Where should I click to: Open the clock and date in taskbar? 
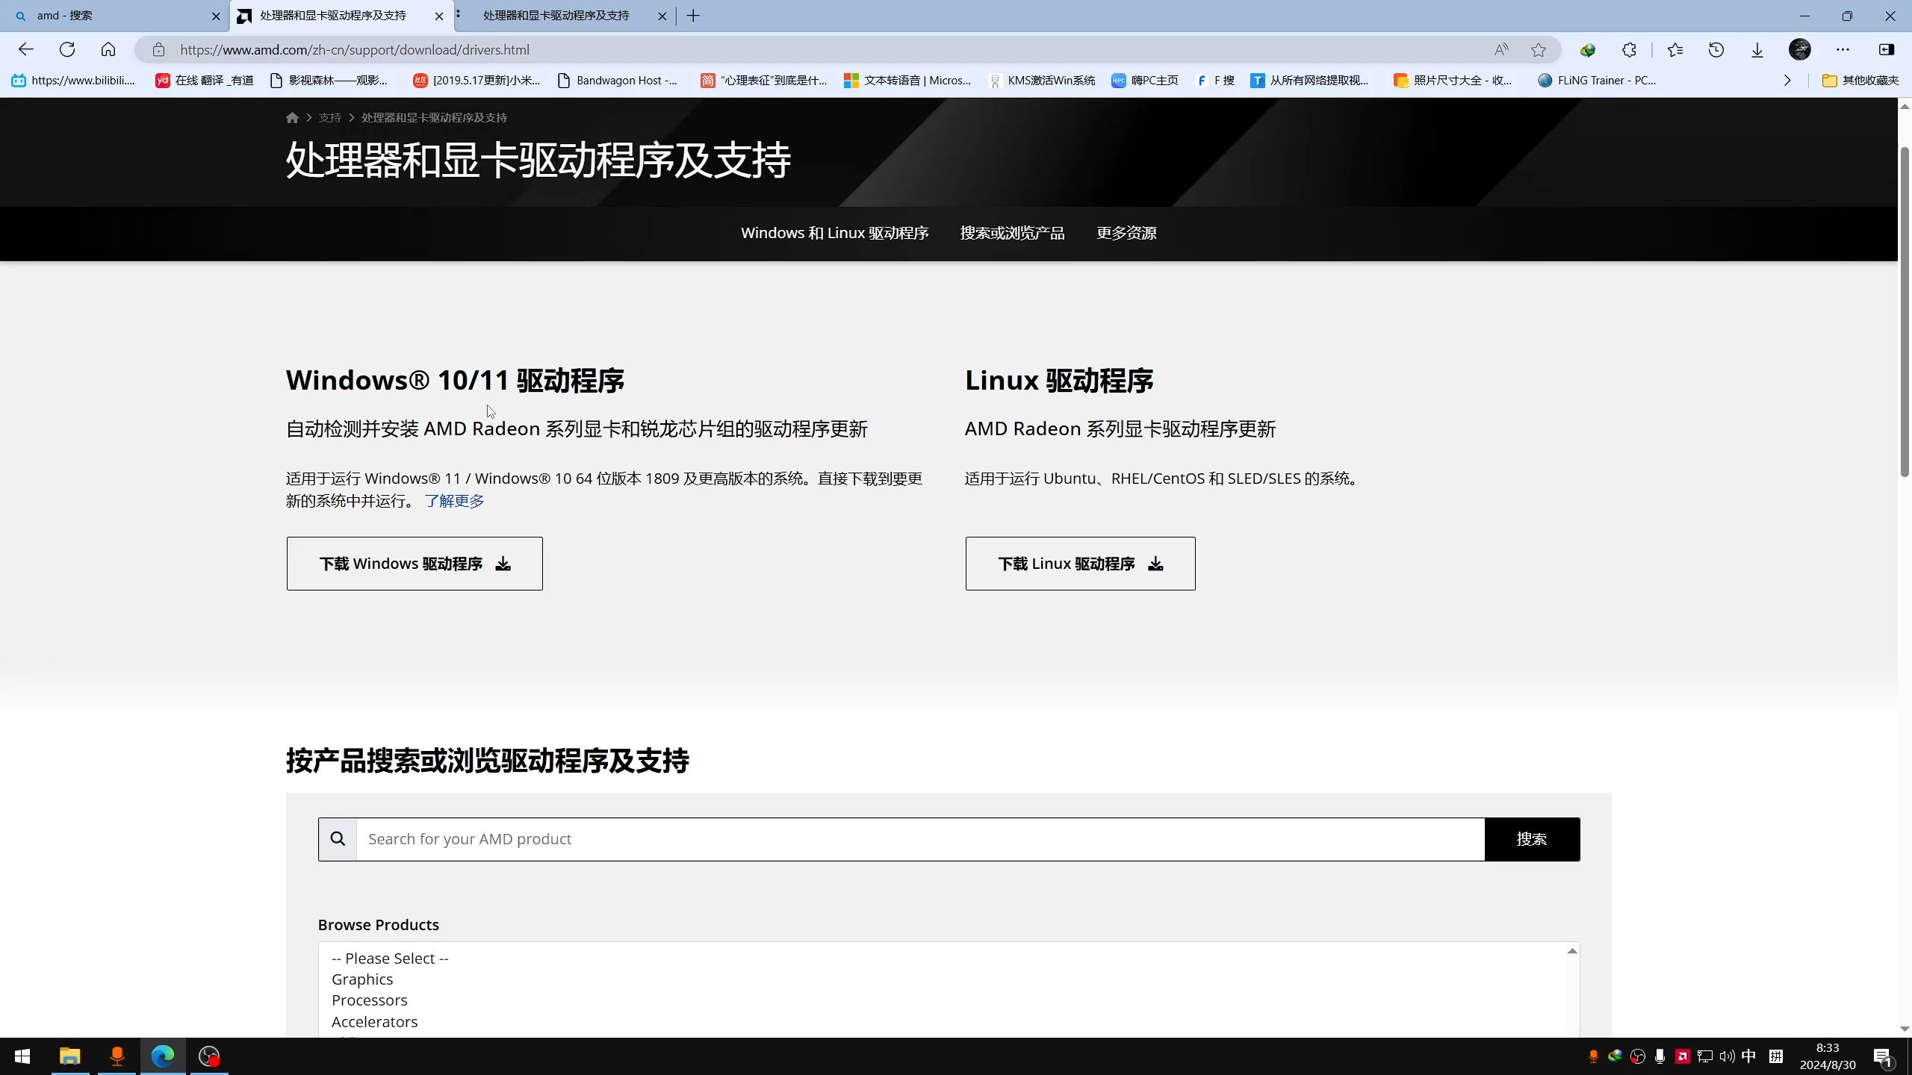(x=1828, y=1056)
